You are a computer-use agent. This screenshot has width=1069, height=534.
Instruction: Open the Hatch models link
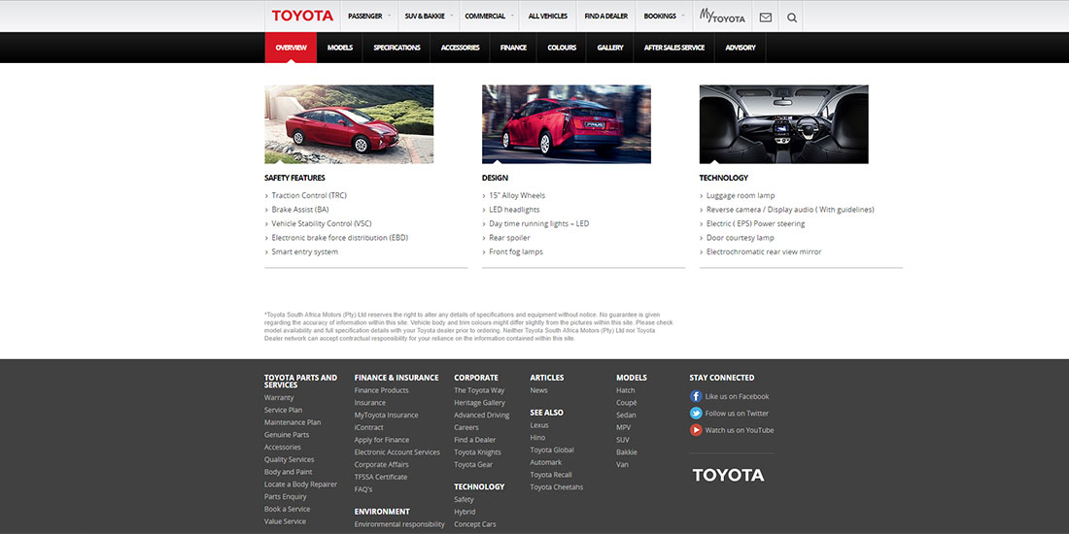click(x=625, y=390)
